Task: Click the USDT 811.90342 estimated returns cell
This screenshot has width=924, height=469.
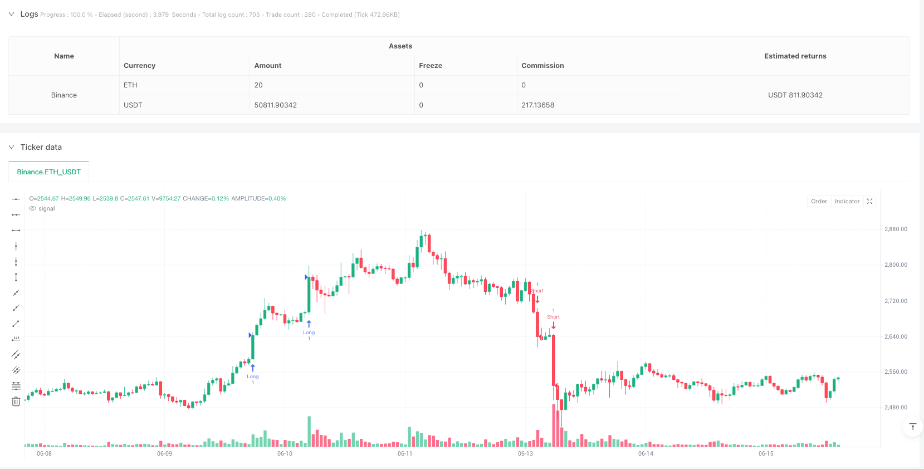Action: click(x=795, y=95)
